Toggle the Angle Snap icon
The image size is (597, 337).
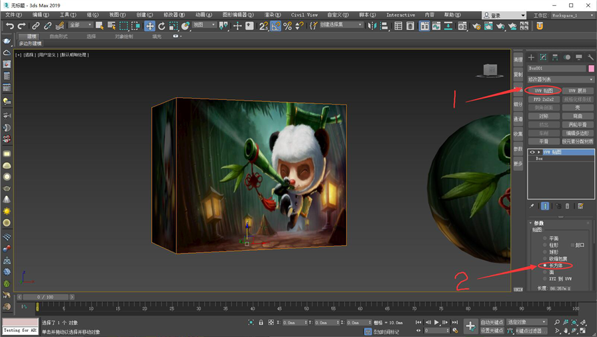coord(276,26)
